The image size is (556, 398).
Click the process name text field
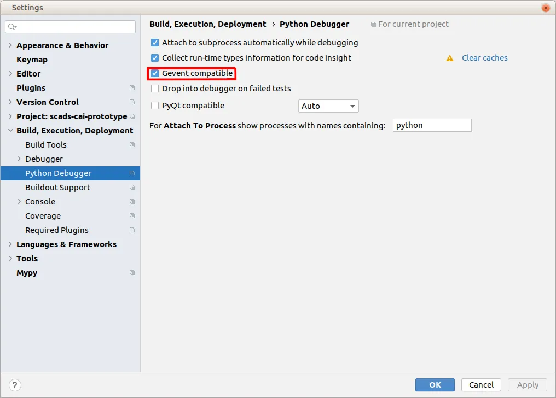(x=432, y=125)
